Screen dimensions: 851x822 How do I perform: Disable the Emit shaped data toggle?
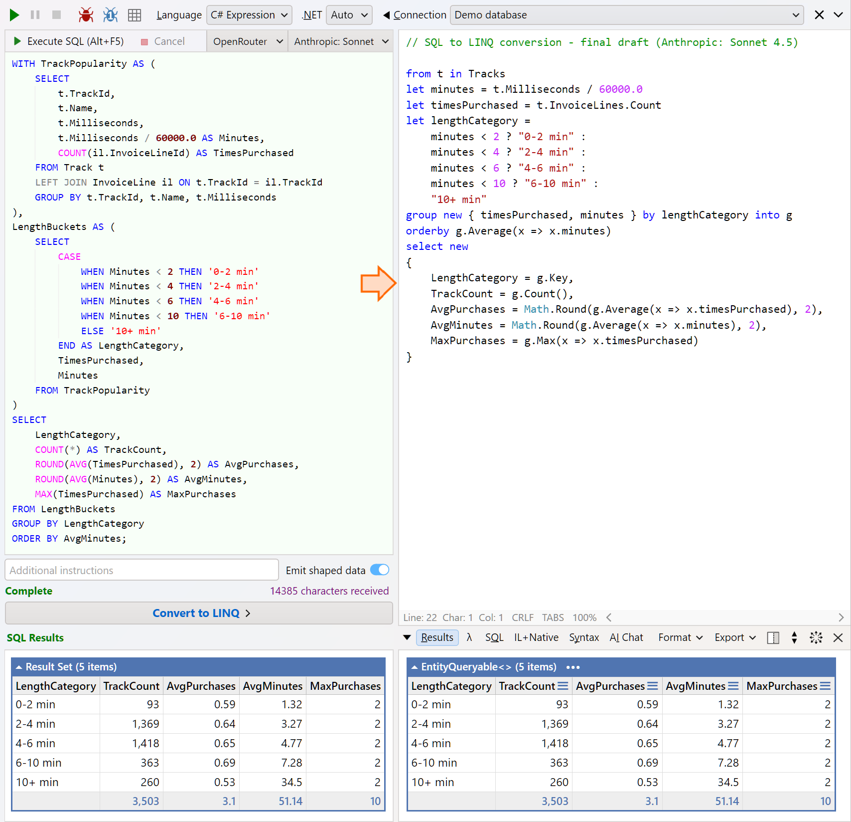[379, 570]
